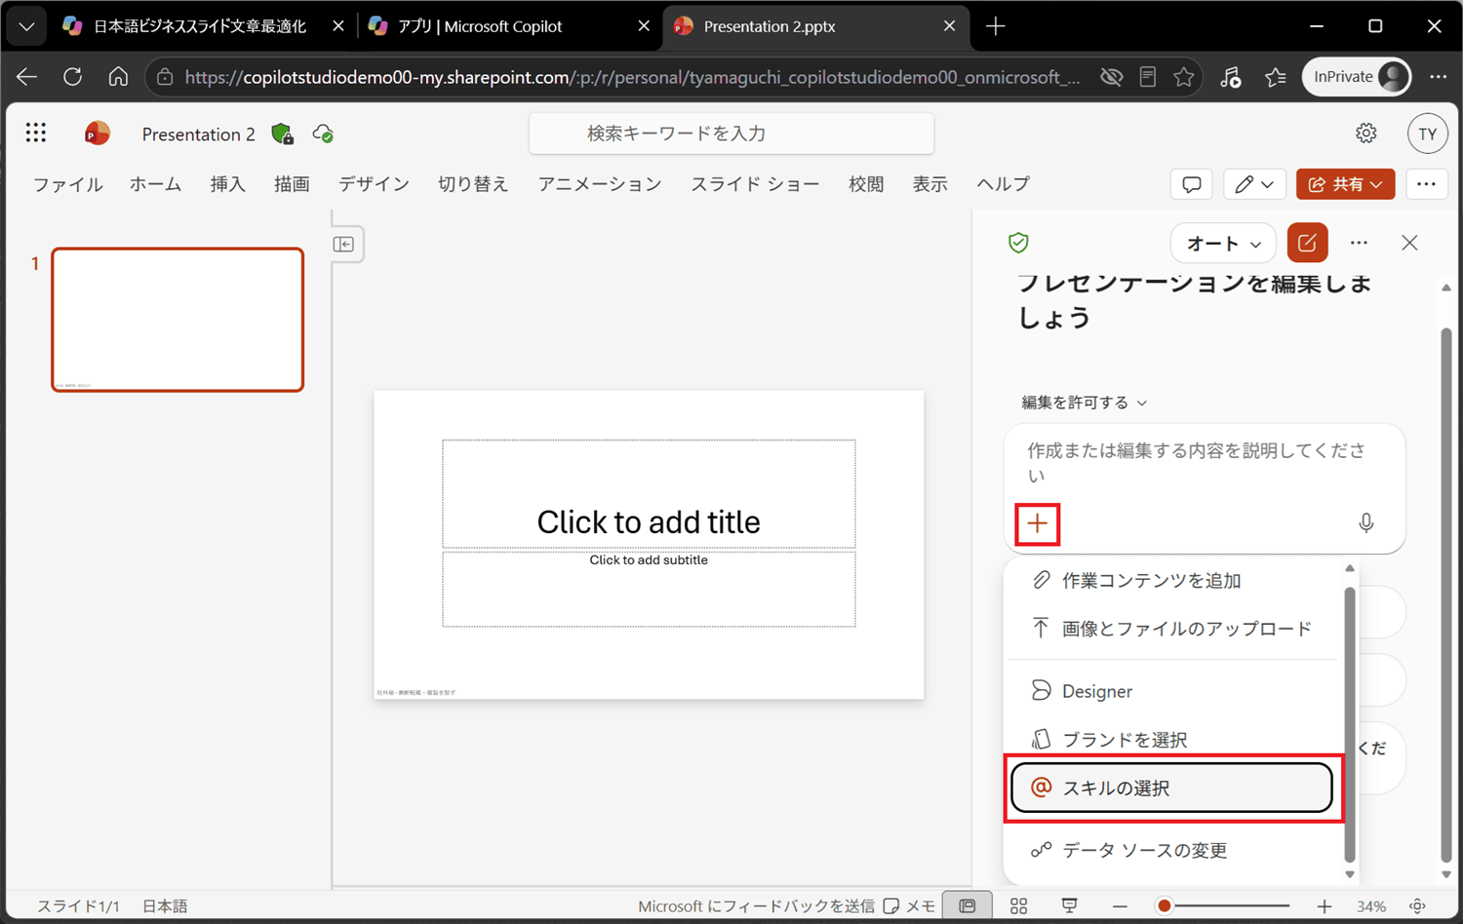The height and width of the screenshot is (924, 1463).
Task: Expand the オート mode dropdown
Action: (1223, 244)
